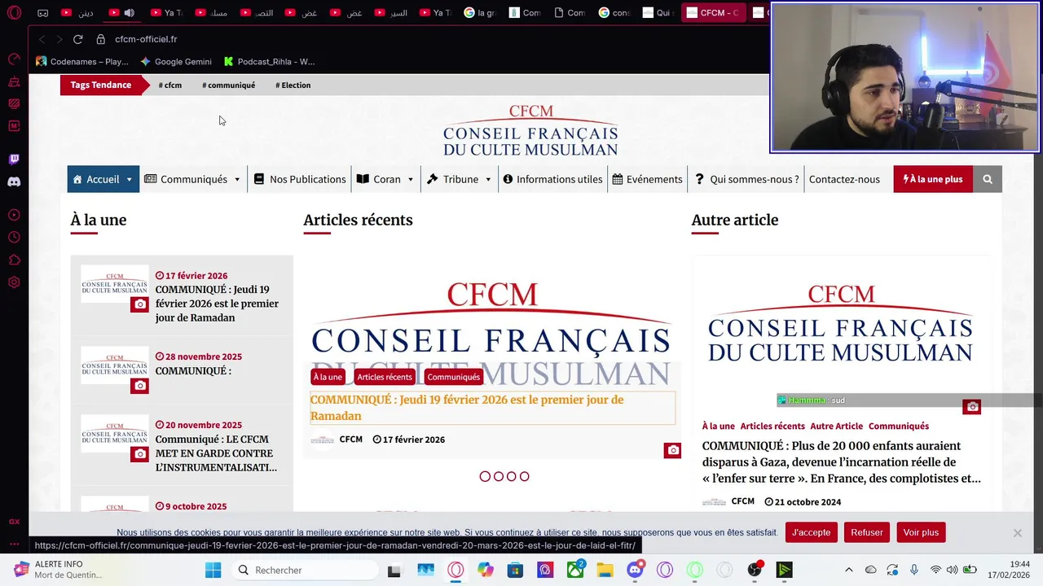This screenshot has width=1043, height=586.
Task: Select fourth carousel dot indicator
Action: 524,476
